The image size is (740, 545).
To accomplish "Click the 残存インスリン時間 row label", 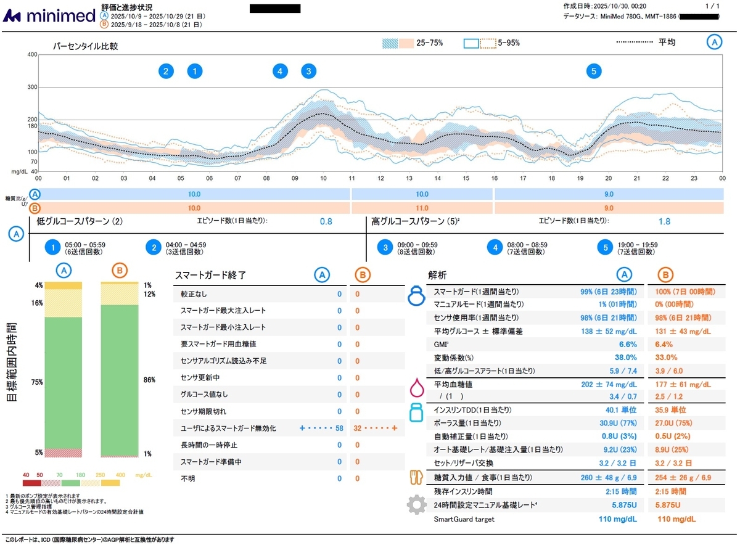I will (x=462, y=492).
